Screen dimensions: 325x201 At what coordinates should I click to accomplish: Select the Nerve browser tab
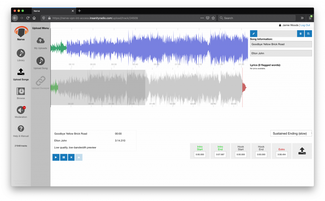pyautogui.click(x=54, y=11)
